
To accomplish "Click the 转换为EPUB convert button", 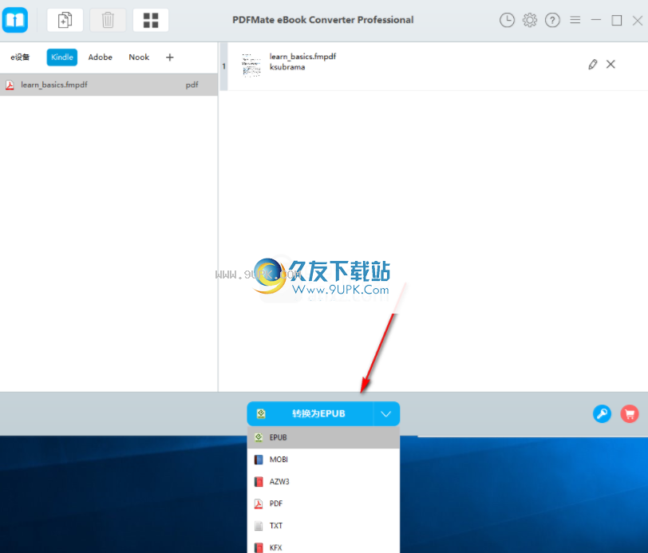I will (x=310, y=413).
